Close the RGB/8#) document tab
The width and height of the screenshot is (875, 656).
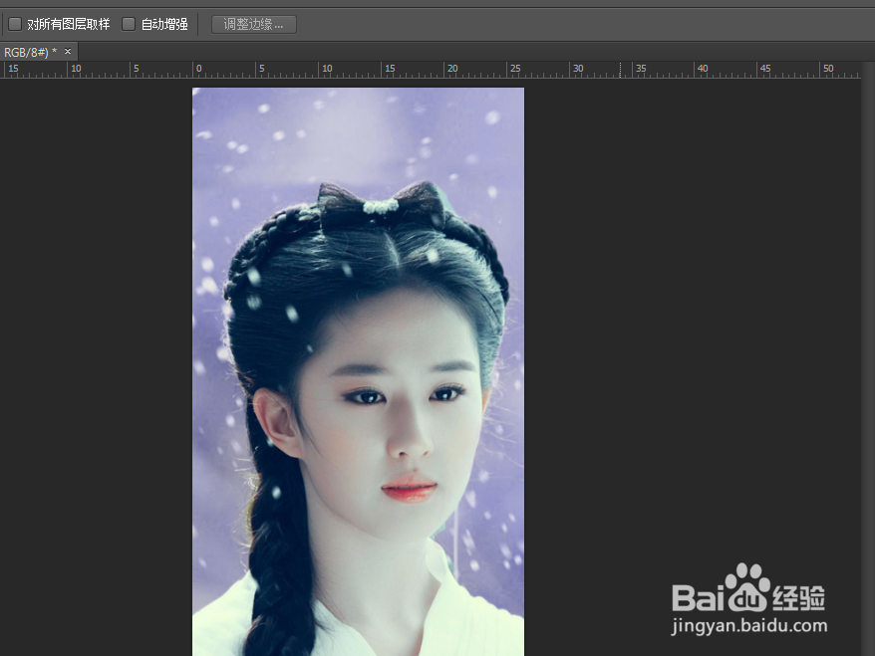pyautogui.click(x=68, y=52)
